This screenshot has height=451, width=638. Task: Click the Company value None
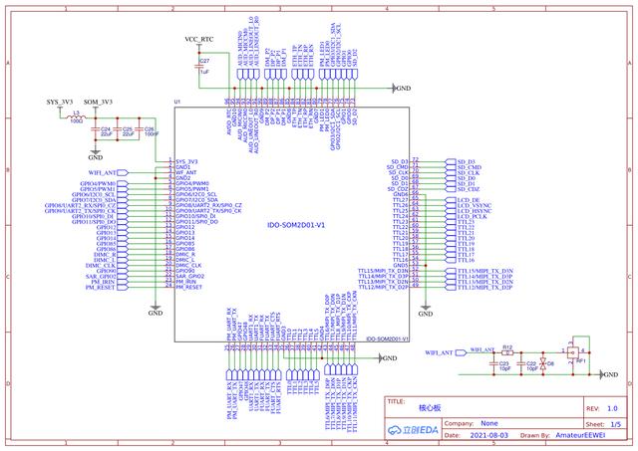click(x=489, y=423)
